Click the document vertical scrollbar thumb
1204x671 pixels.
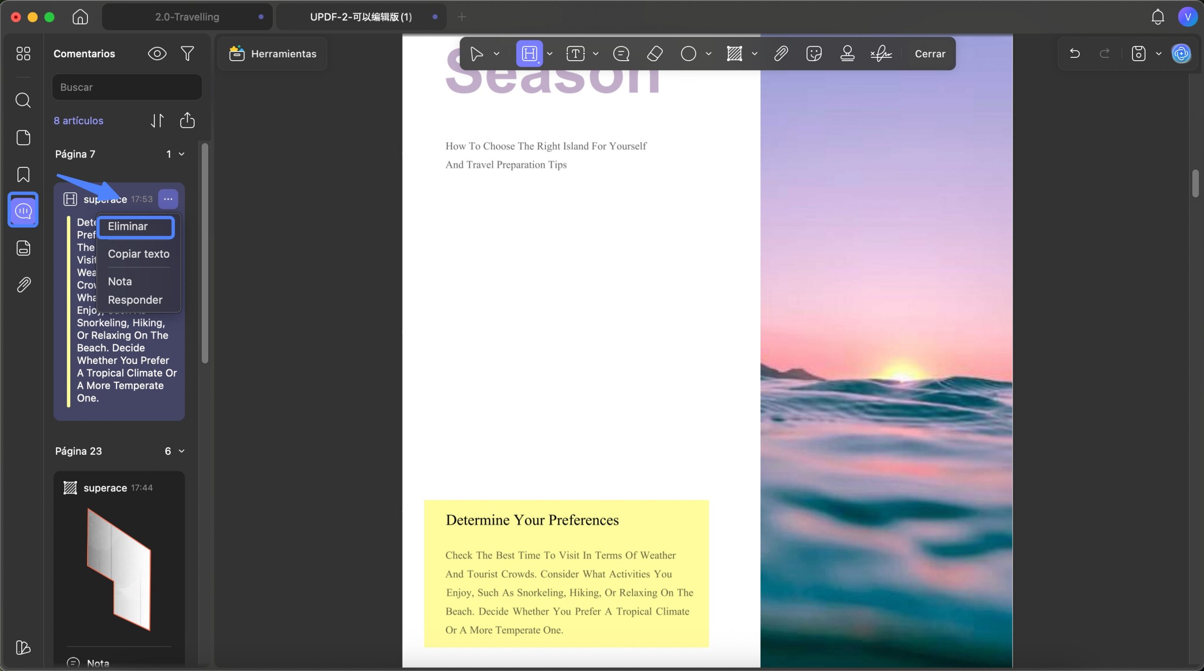(x=1195, y=183)
